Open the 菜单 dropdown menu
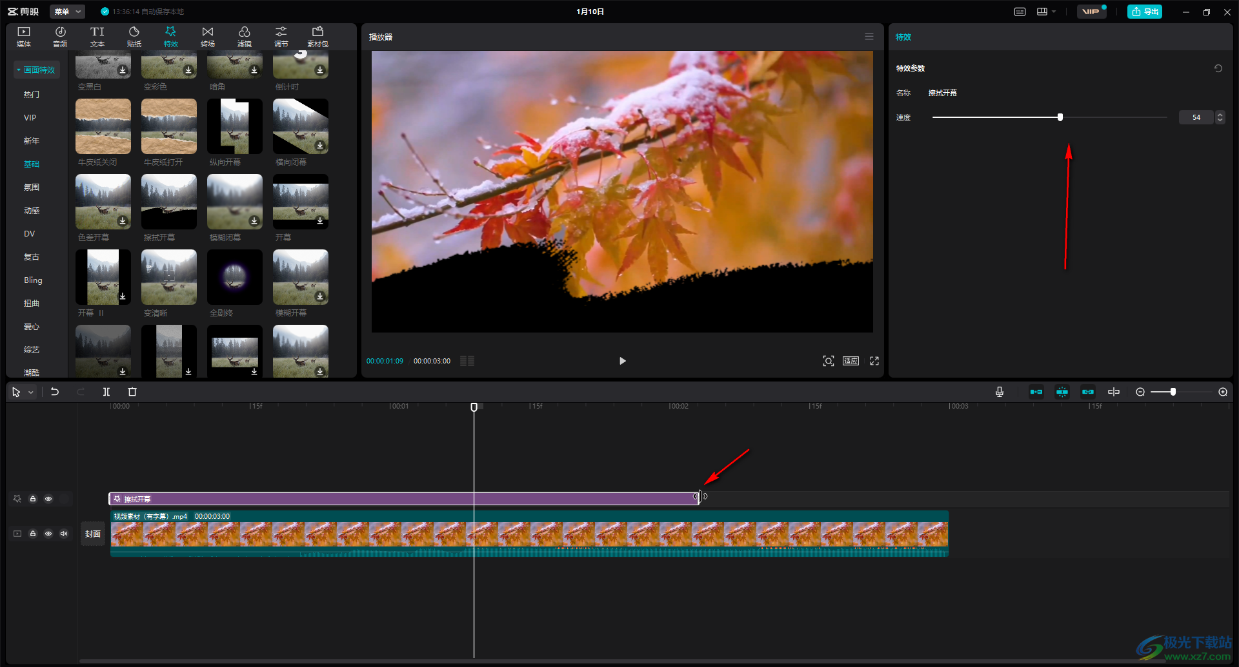1239x667 pixels. (68, 12)
